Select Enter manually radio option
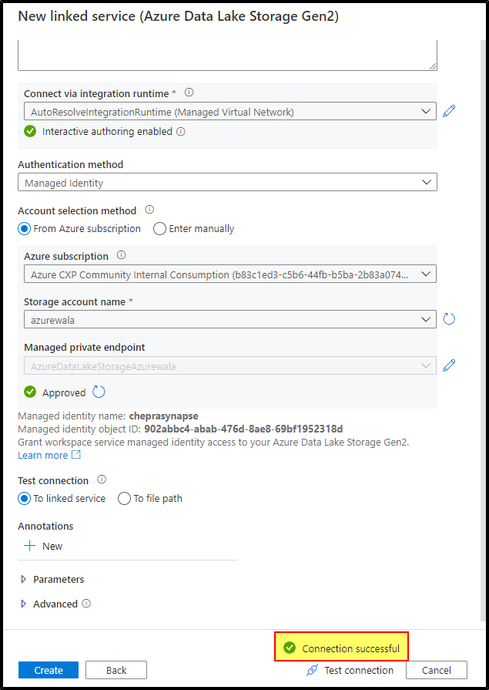This screenshot has height=690, width=489. point(194,229)
